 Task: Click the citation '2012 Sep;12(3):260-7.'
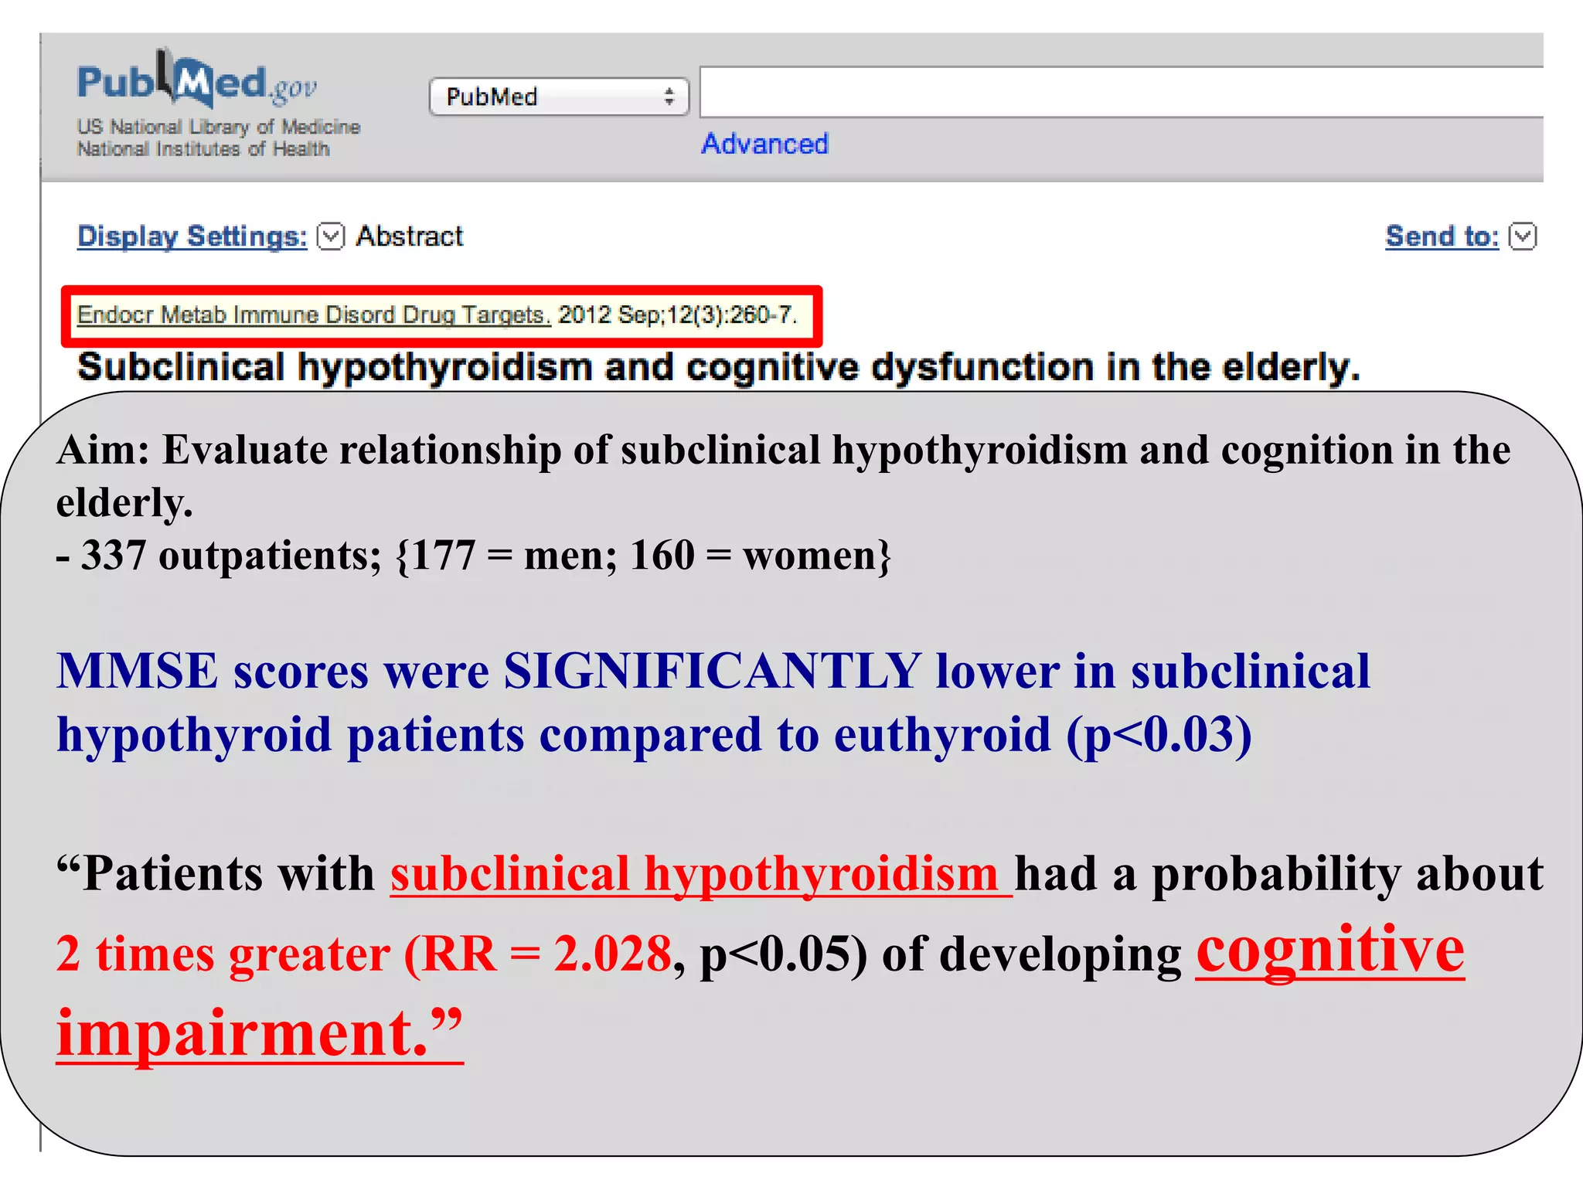677,315
